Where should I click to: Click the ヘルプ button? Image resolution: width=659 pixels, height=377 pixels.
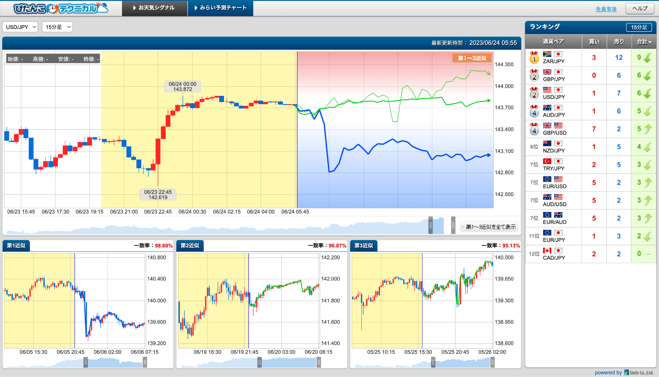point(640,9)
